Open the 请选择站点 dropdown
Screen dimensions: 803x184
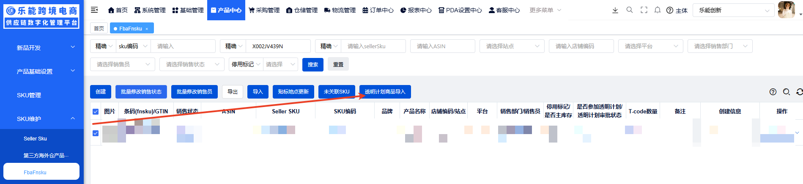click(512, 46)
